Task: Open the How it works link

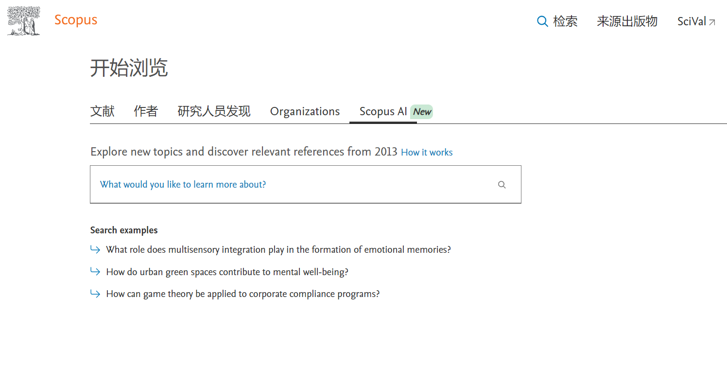Action: (x=427, y=152)
